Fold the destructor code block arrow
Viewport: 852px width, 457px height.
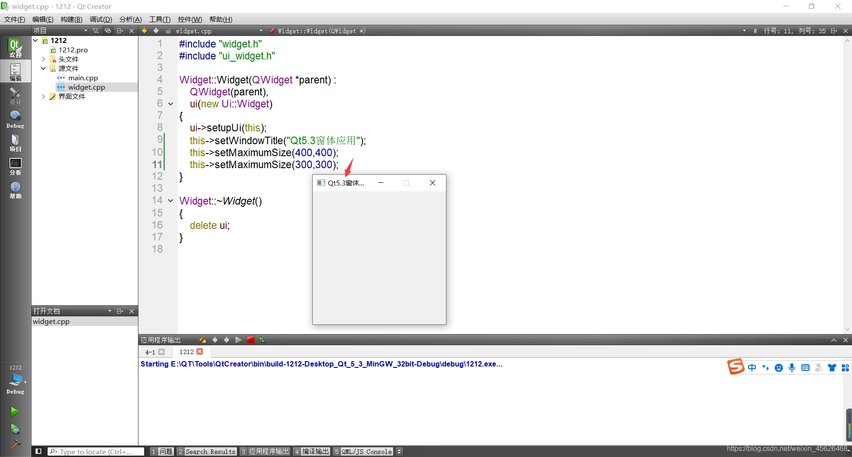(x=170, y=201)
